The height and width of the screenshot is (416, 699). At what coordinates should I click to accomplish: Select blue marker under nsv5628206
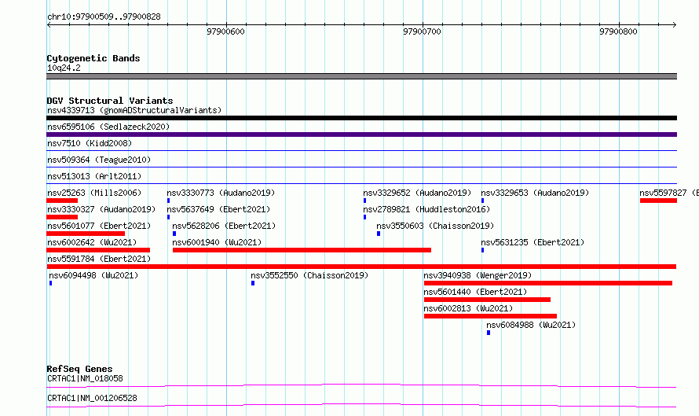coord(174,234)
